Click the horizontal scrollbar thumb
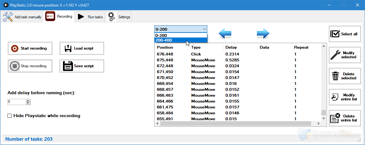The image size is (365, 145). [x=236, y=124]
